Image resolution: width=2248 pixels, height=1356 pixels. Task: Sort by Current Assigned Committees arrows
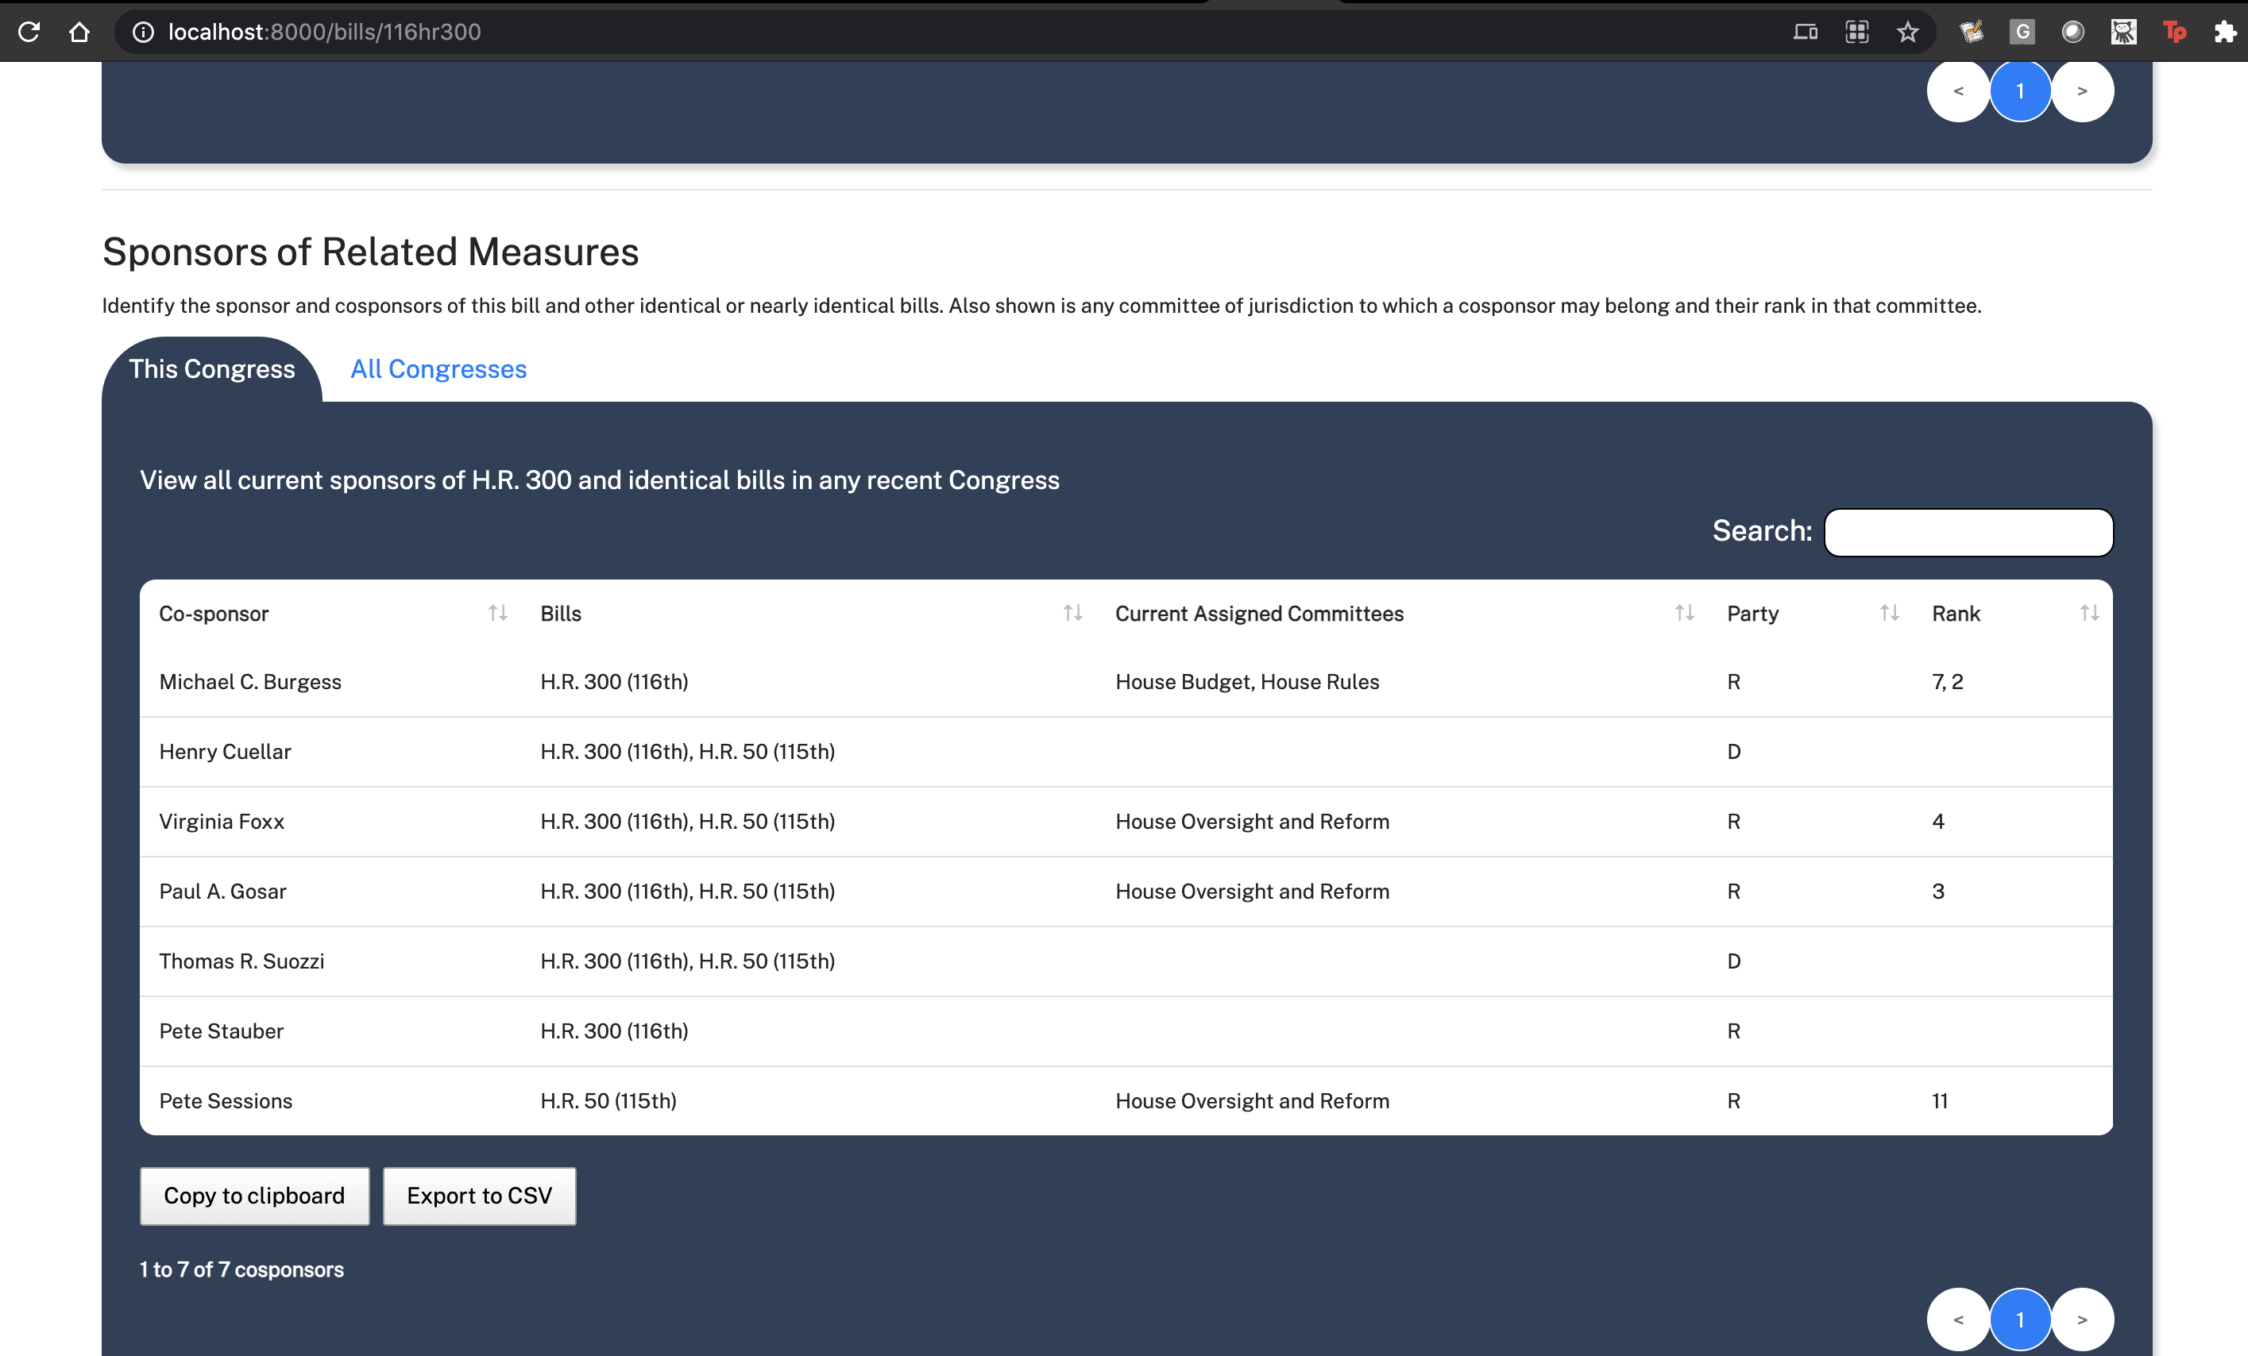pyautogui.click(x=1684, y=613)
